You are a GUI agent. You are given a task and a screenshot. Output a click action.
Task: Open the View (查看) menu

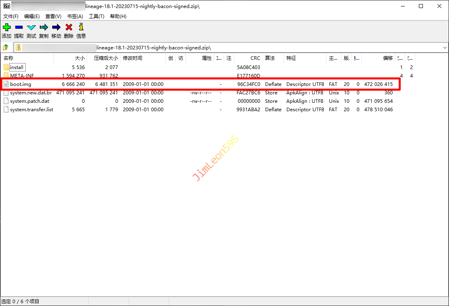tap(53, 16)
